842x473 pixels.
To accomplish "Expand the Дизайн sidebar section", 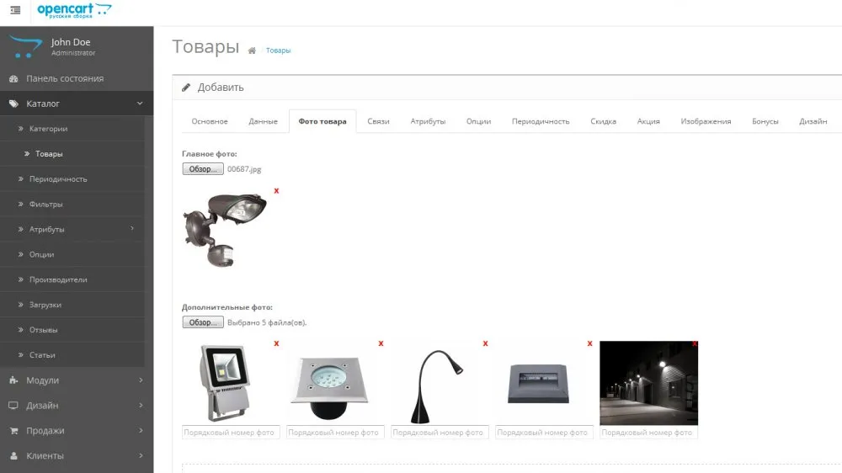I will click(x=77, y=406).
